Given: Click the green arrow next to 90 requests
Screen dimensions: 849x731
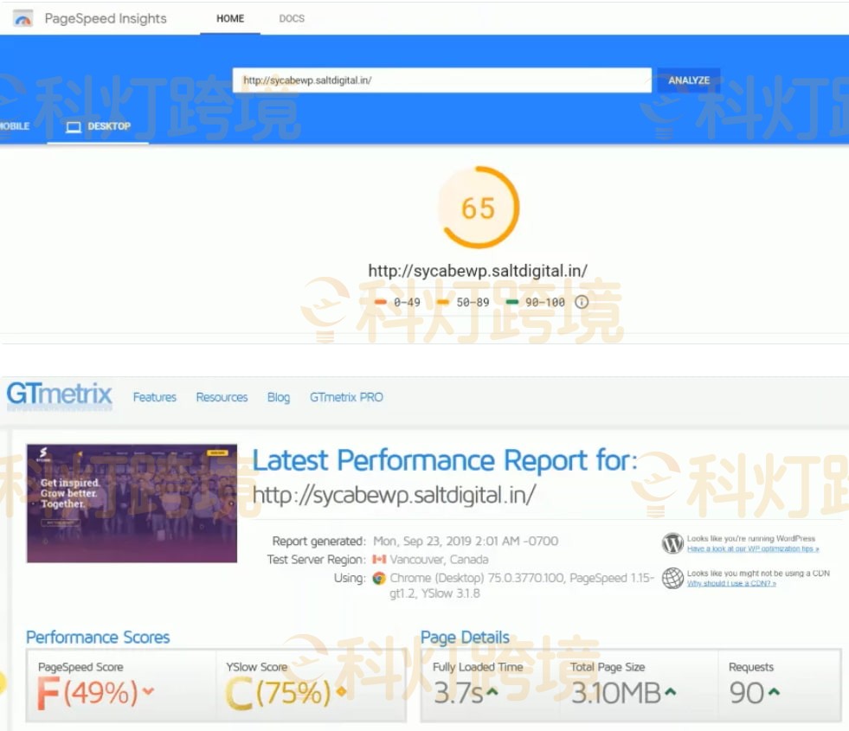Looking at the screenshot, I should [774, 691].
